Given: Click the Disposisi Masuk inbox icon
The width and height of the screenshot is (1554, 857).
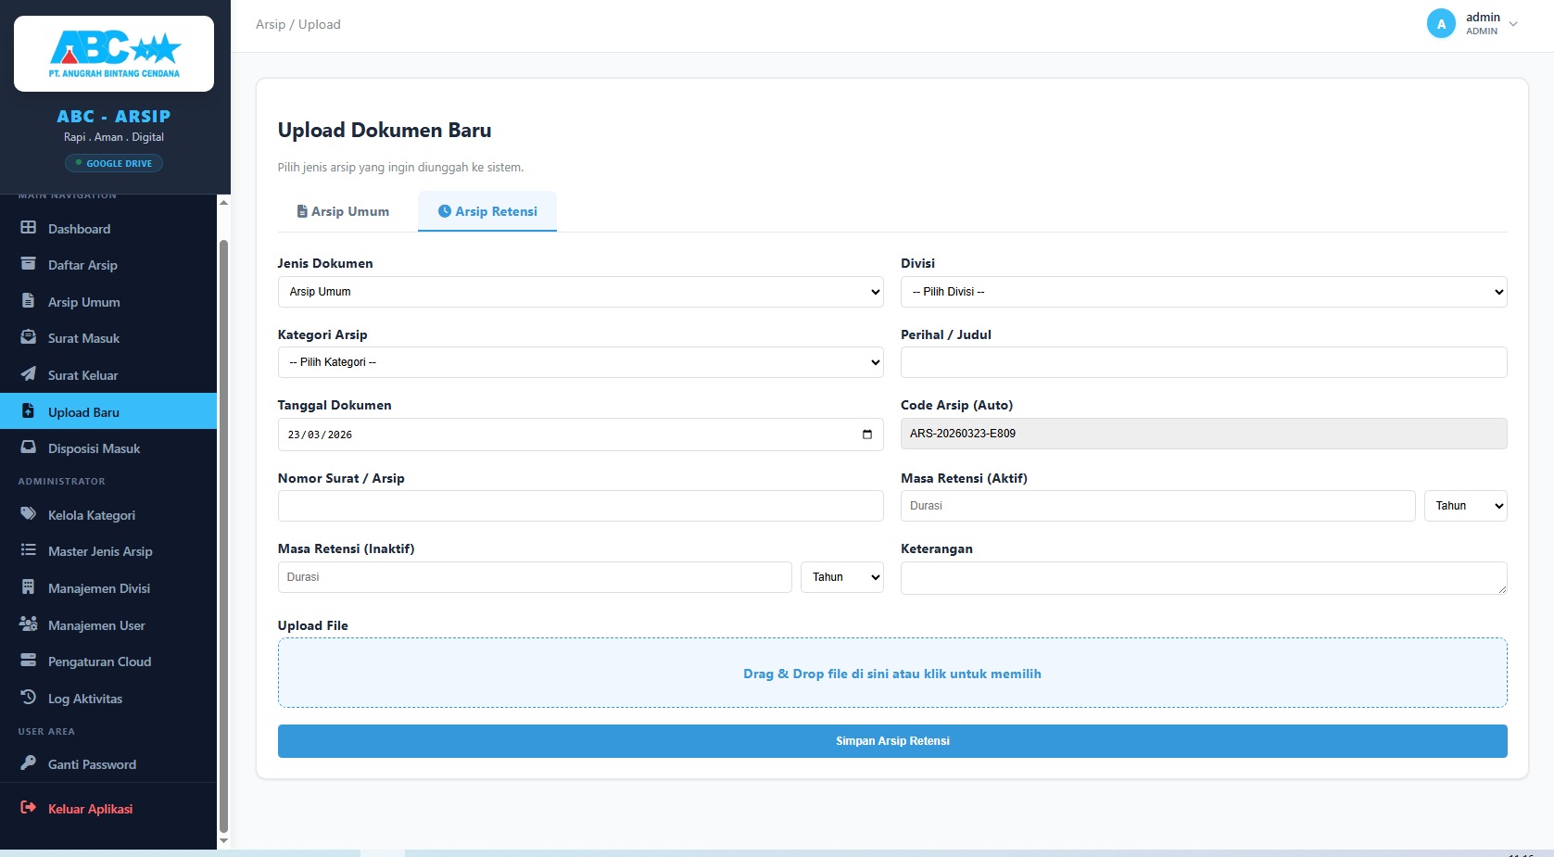Looking at the screenshot, I should pyautogui.click(x=29, y=447).
